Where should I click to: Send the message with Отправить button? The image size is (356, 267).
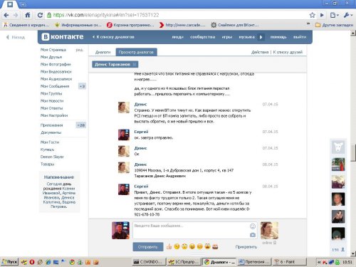[x=148, y=247]
